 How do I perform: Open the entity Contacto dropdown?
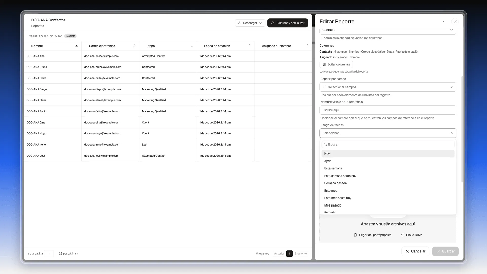pos(388,31)
